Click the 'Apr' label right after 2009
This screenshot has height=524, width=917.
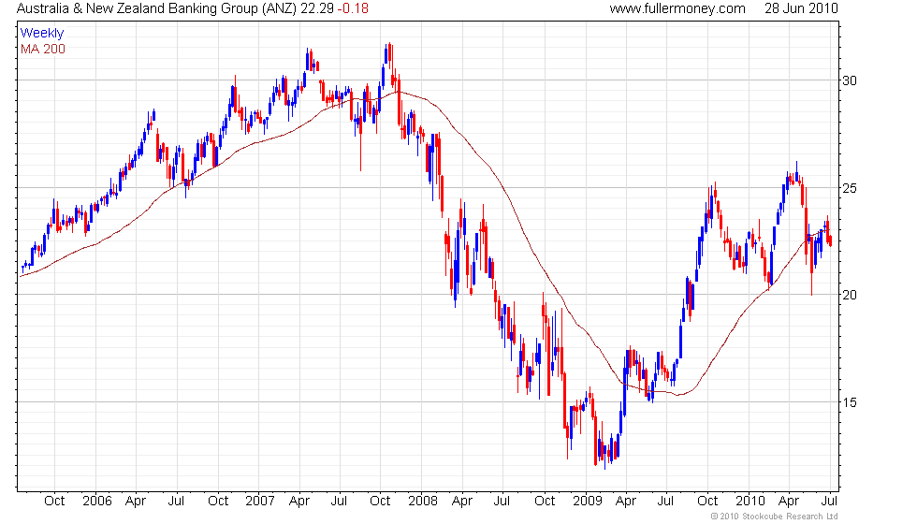point(626,502)
